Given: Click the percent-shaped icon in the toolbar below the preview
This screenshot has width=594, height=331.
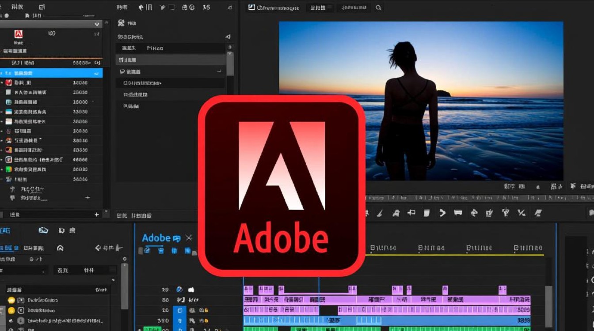Looking at the screenshot, I should (x=522, y=213).
